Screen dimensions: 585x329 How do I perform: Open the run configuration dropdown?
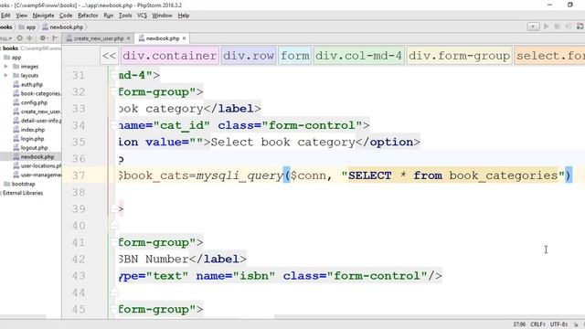coord(533,27)
